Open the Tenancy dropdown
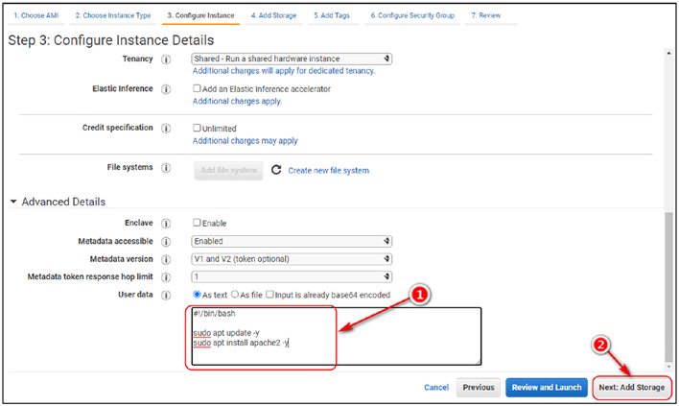Screen dimensions: 679x406 pos(292,59)
